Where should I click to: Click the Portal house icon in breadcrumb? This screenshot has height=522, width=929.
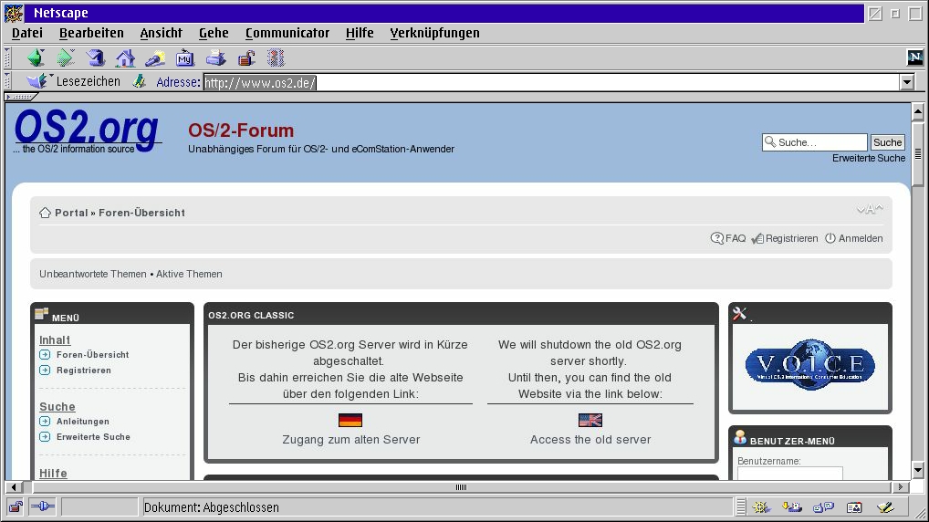45,213
